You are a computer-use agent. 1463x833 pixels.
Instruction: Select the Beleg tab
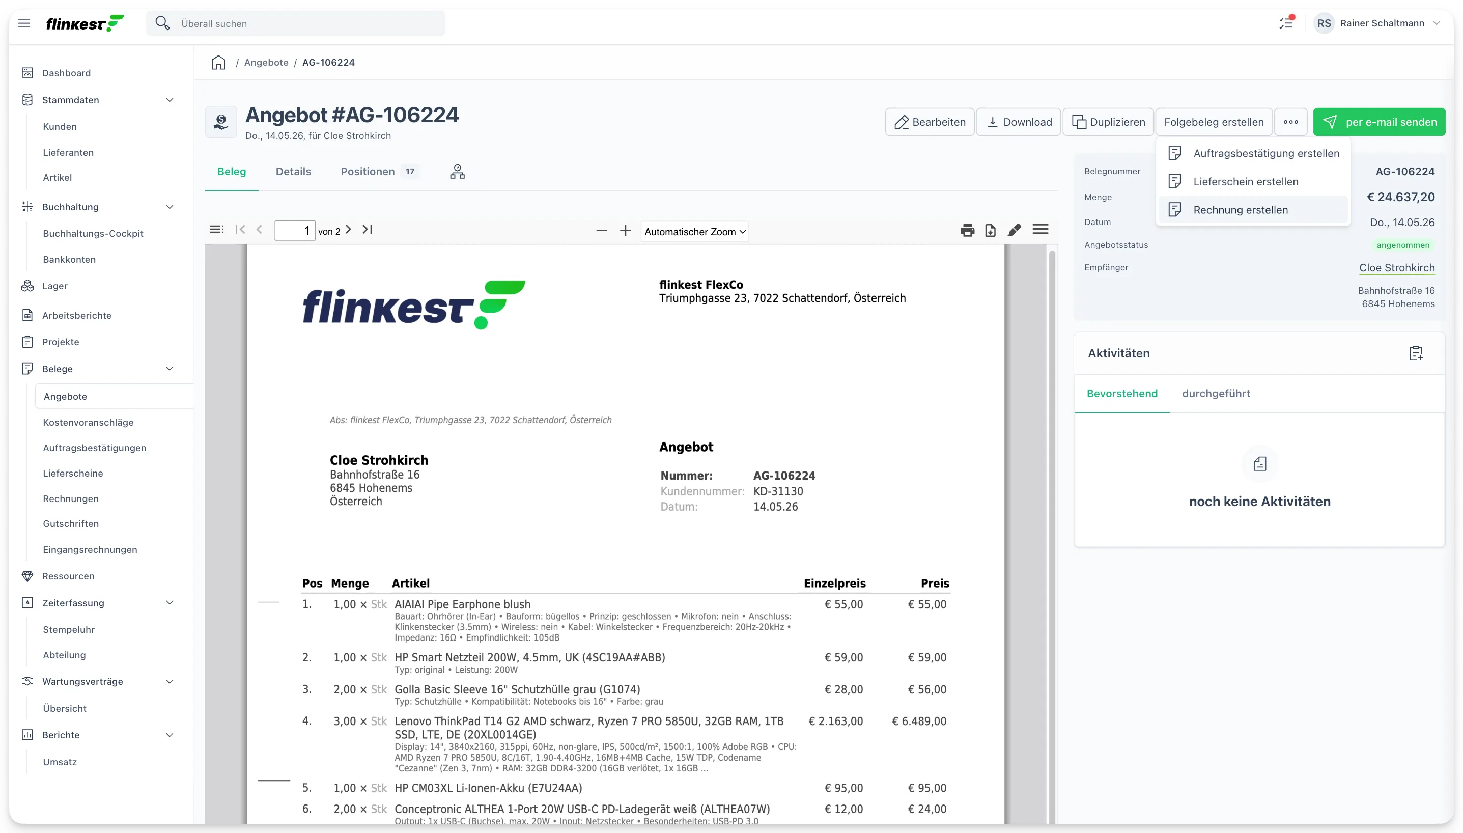click(x=232, y=172)
